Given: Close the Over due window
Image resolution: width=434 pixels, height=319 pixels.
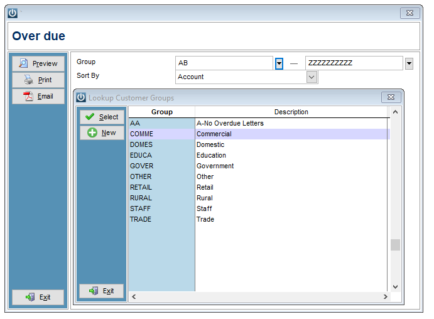Looking at the screenshot, I should pos(410,13).
